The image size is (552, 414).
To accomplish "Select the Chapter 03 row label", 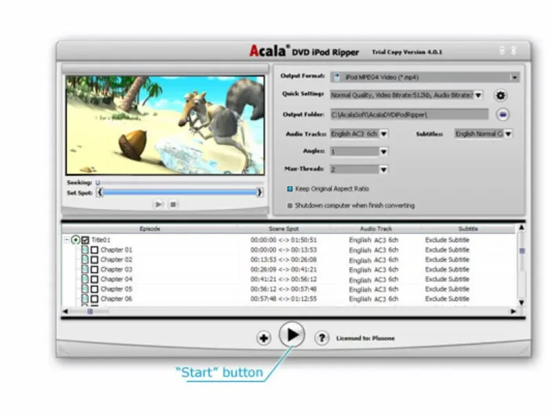I will pos(116,270).
